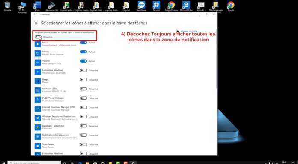Open the AstucePc desktop shortcut
Viewport: 298px width, 164px height.
(201, 6)
